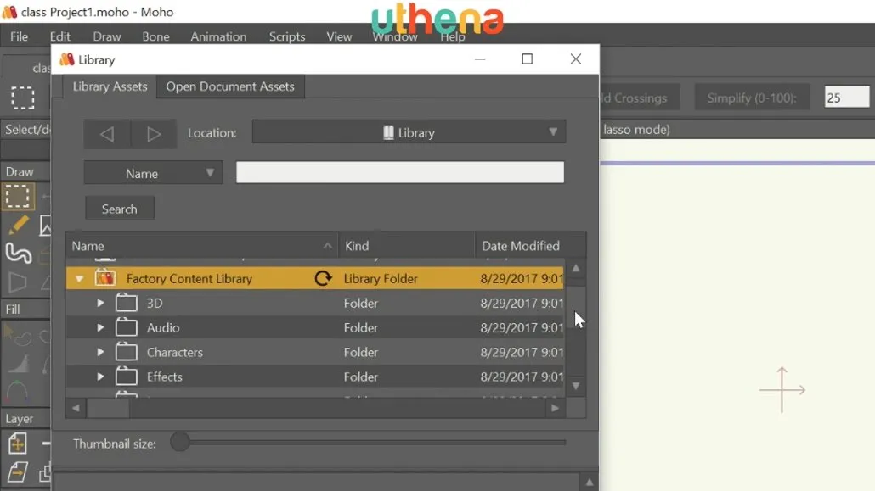Open the Draw menu

point(106,36)
